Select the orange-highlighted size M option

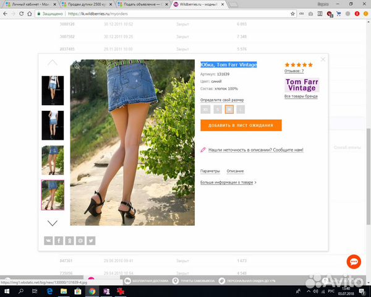229,110
